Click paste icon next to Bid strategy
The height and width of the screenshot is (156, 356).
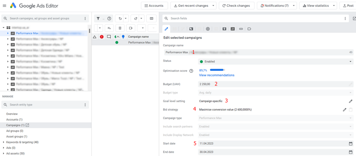351,110
